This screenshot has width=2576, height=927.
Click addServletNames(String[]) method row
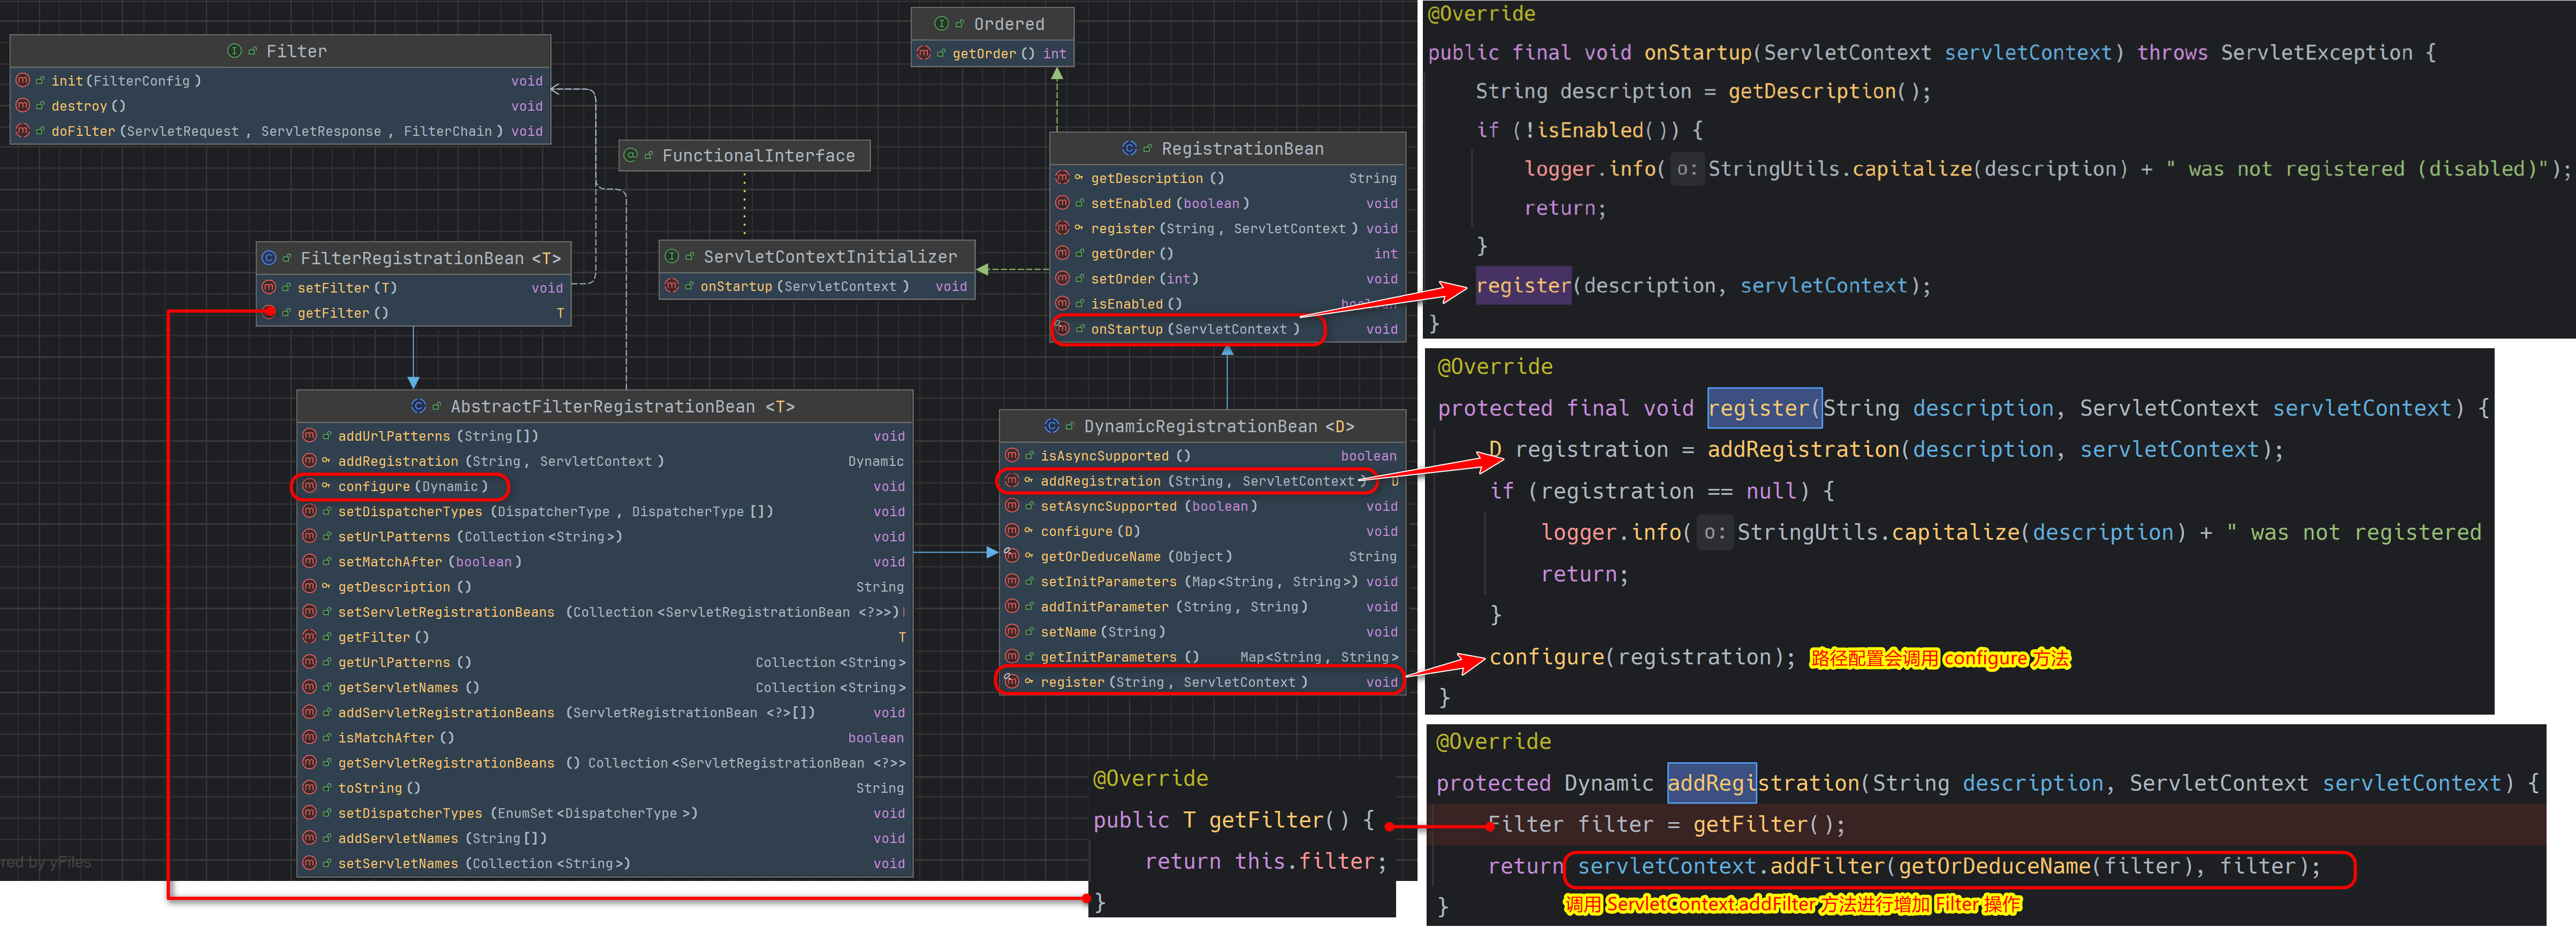605,838
